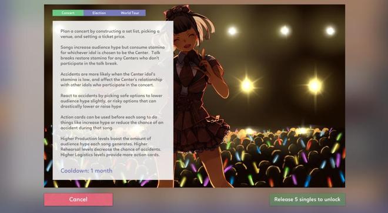The image size is (388, 213).
Task: Click the Action cards paragraph
Action: (x=112, y=122)
